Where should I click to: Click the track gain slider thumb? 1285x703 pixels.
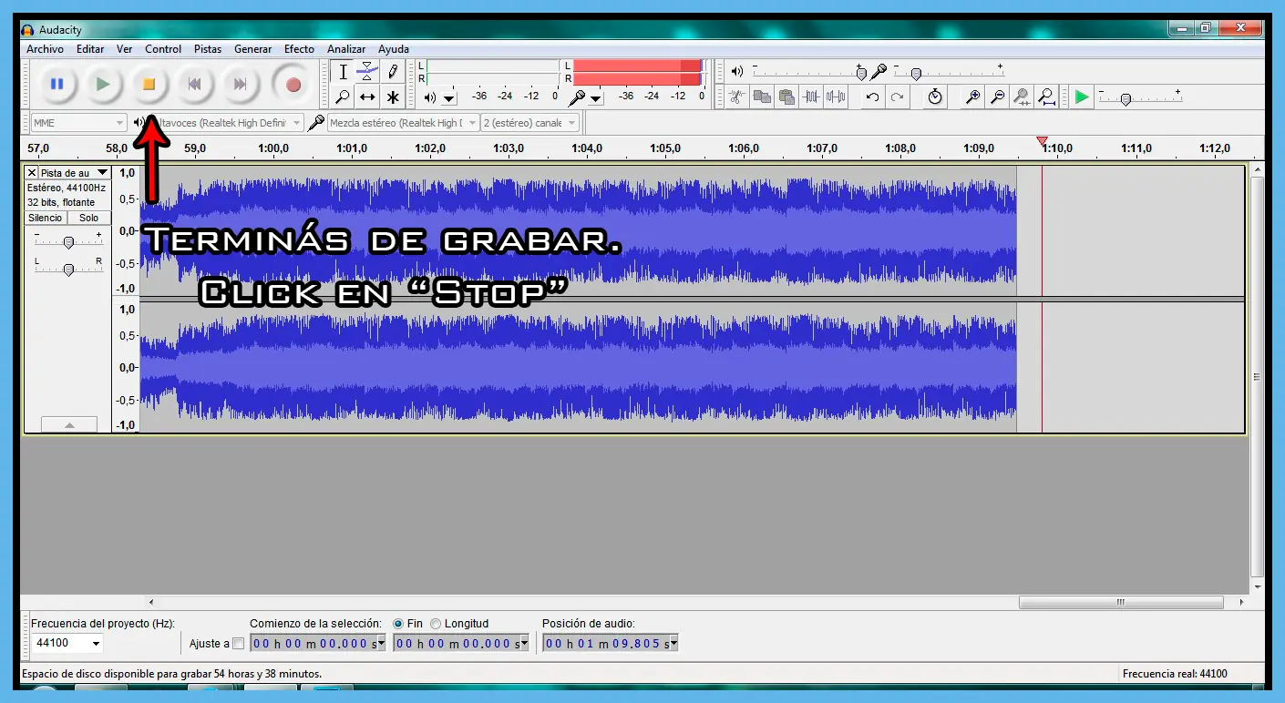[67, 242]
